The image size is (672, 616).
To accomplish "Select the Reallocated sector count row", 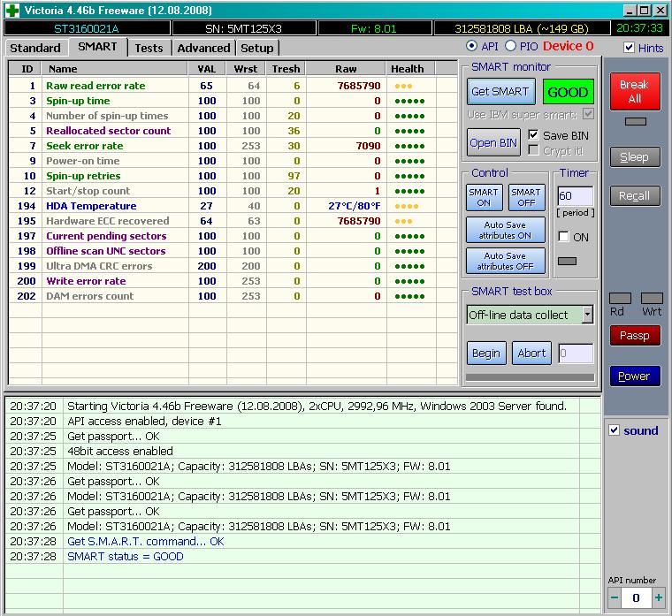I will coord(233,131).
